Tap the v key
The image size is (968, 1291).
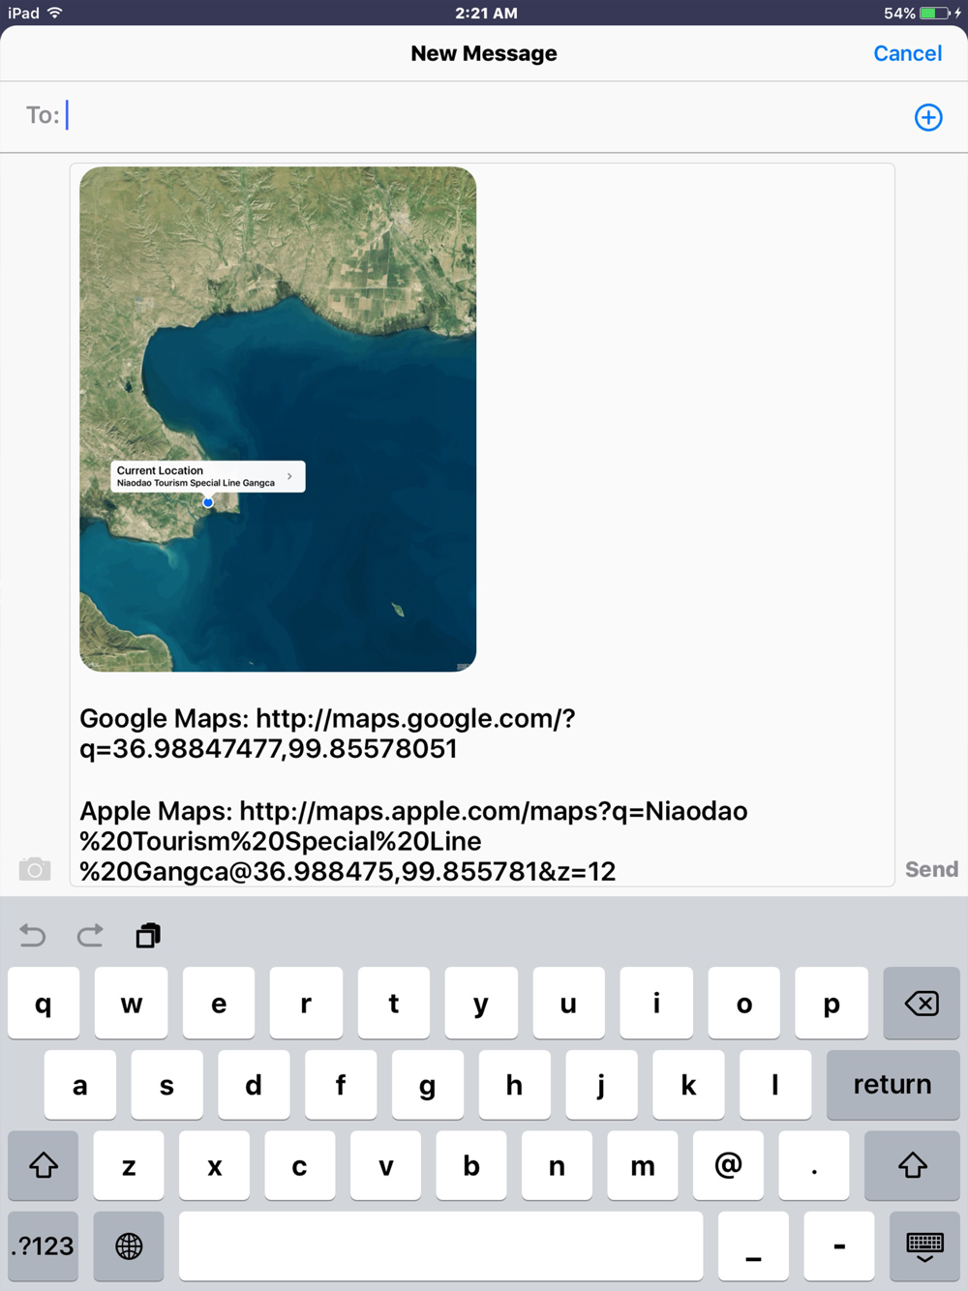(386, 1166)
